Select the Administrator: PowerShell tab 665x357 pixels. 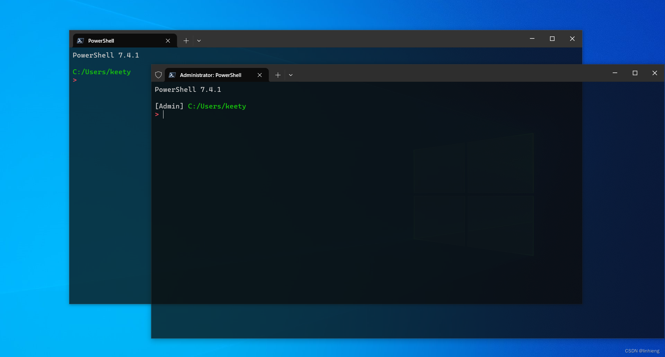click(217, 75)
